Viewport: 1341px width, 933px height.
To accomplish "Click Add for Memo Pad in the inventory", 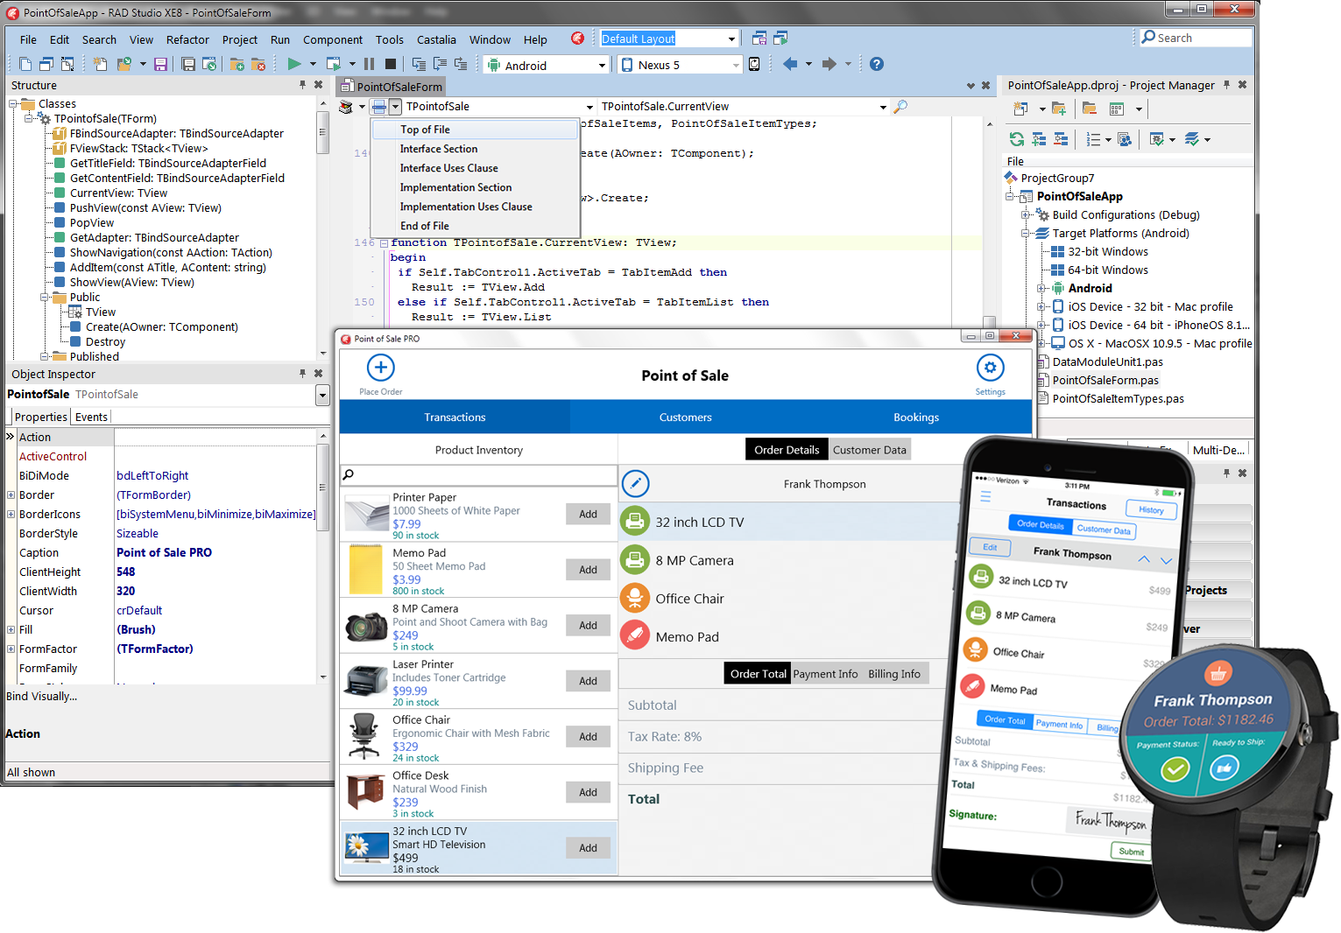I will pos(588,570).
